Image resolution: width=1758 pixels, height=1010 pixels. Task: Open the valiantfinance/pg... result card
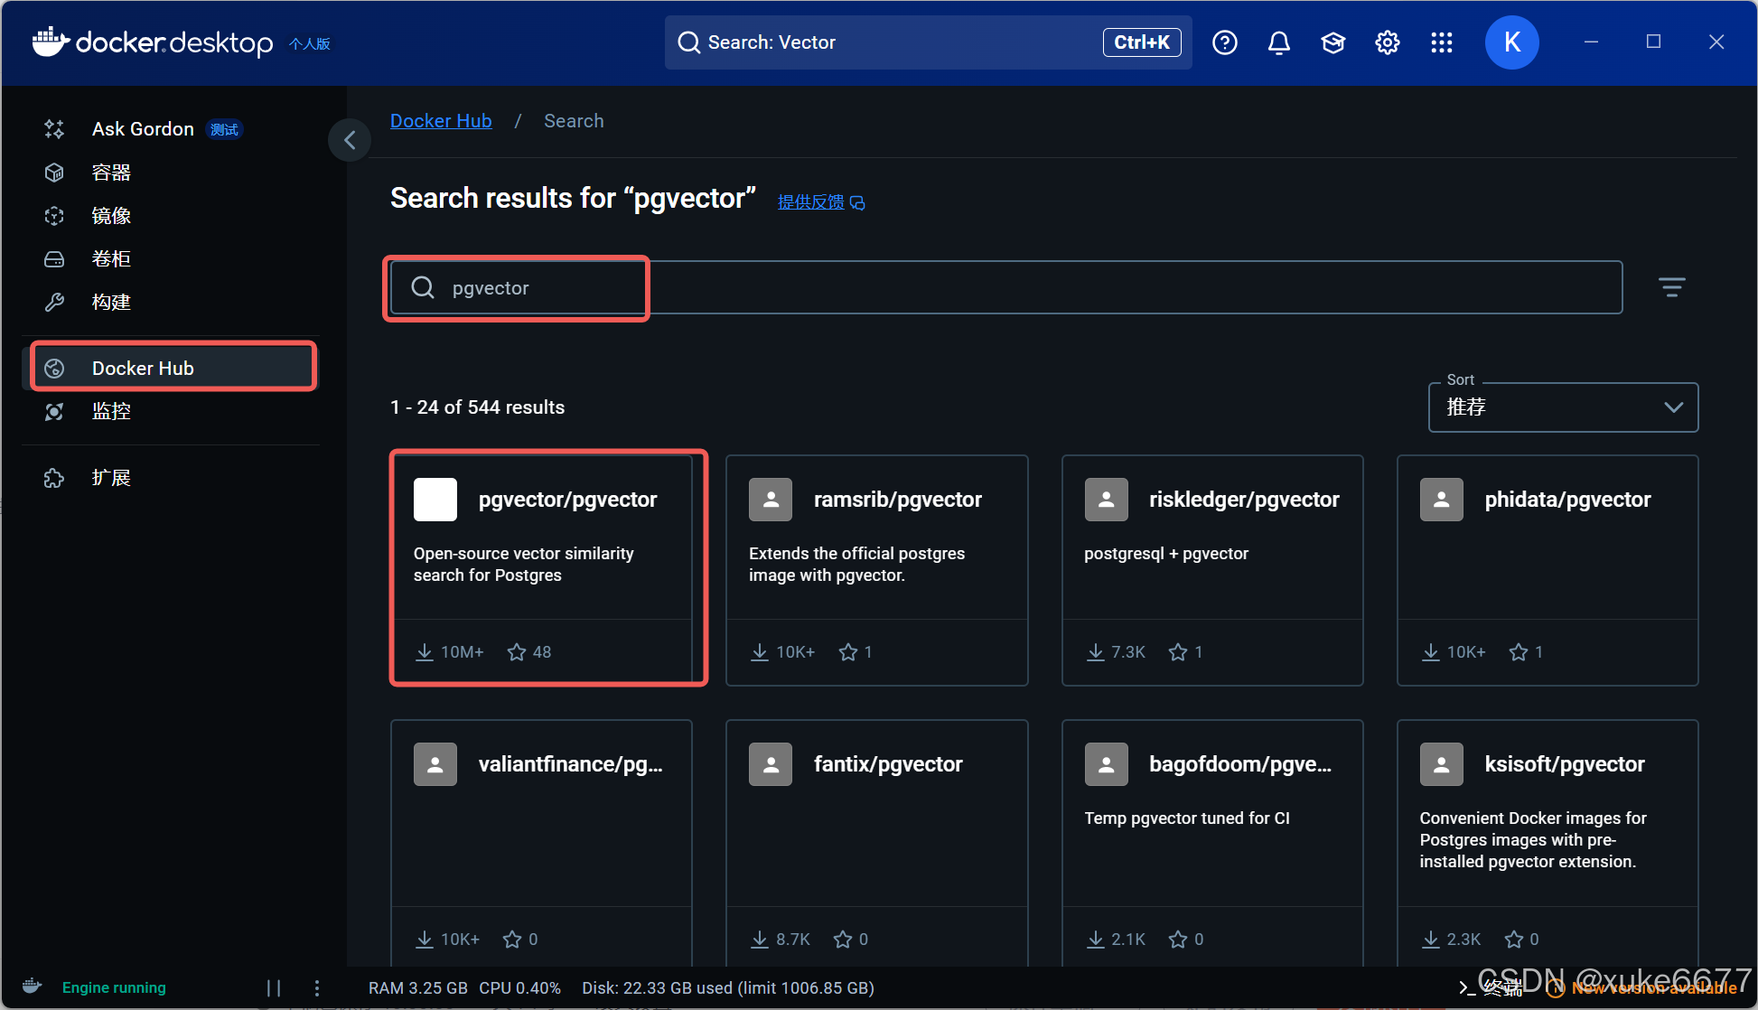(x=541, y=842)
